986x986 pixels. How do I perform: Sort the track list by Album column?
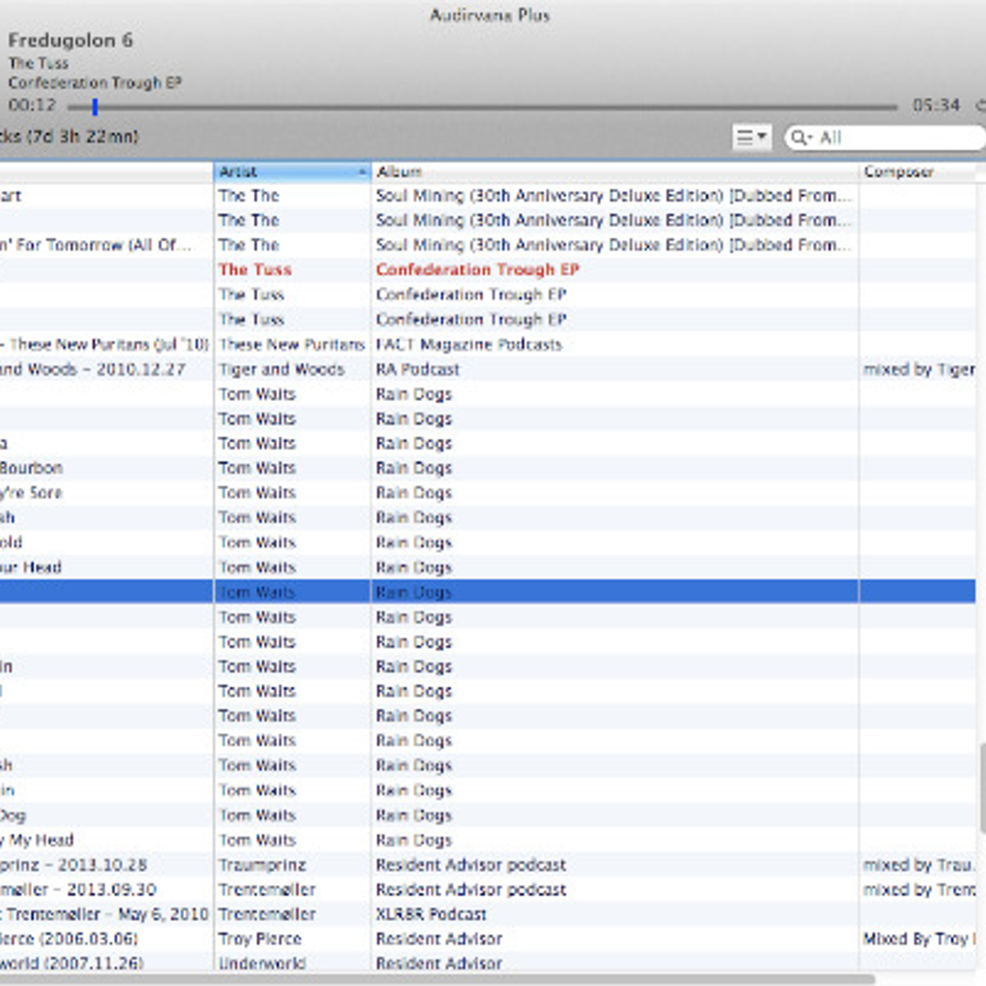pos(615,172)
